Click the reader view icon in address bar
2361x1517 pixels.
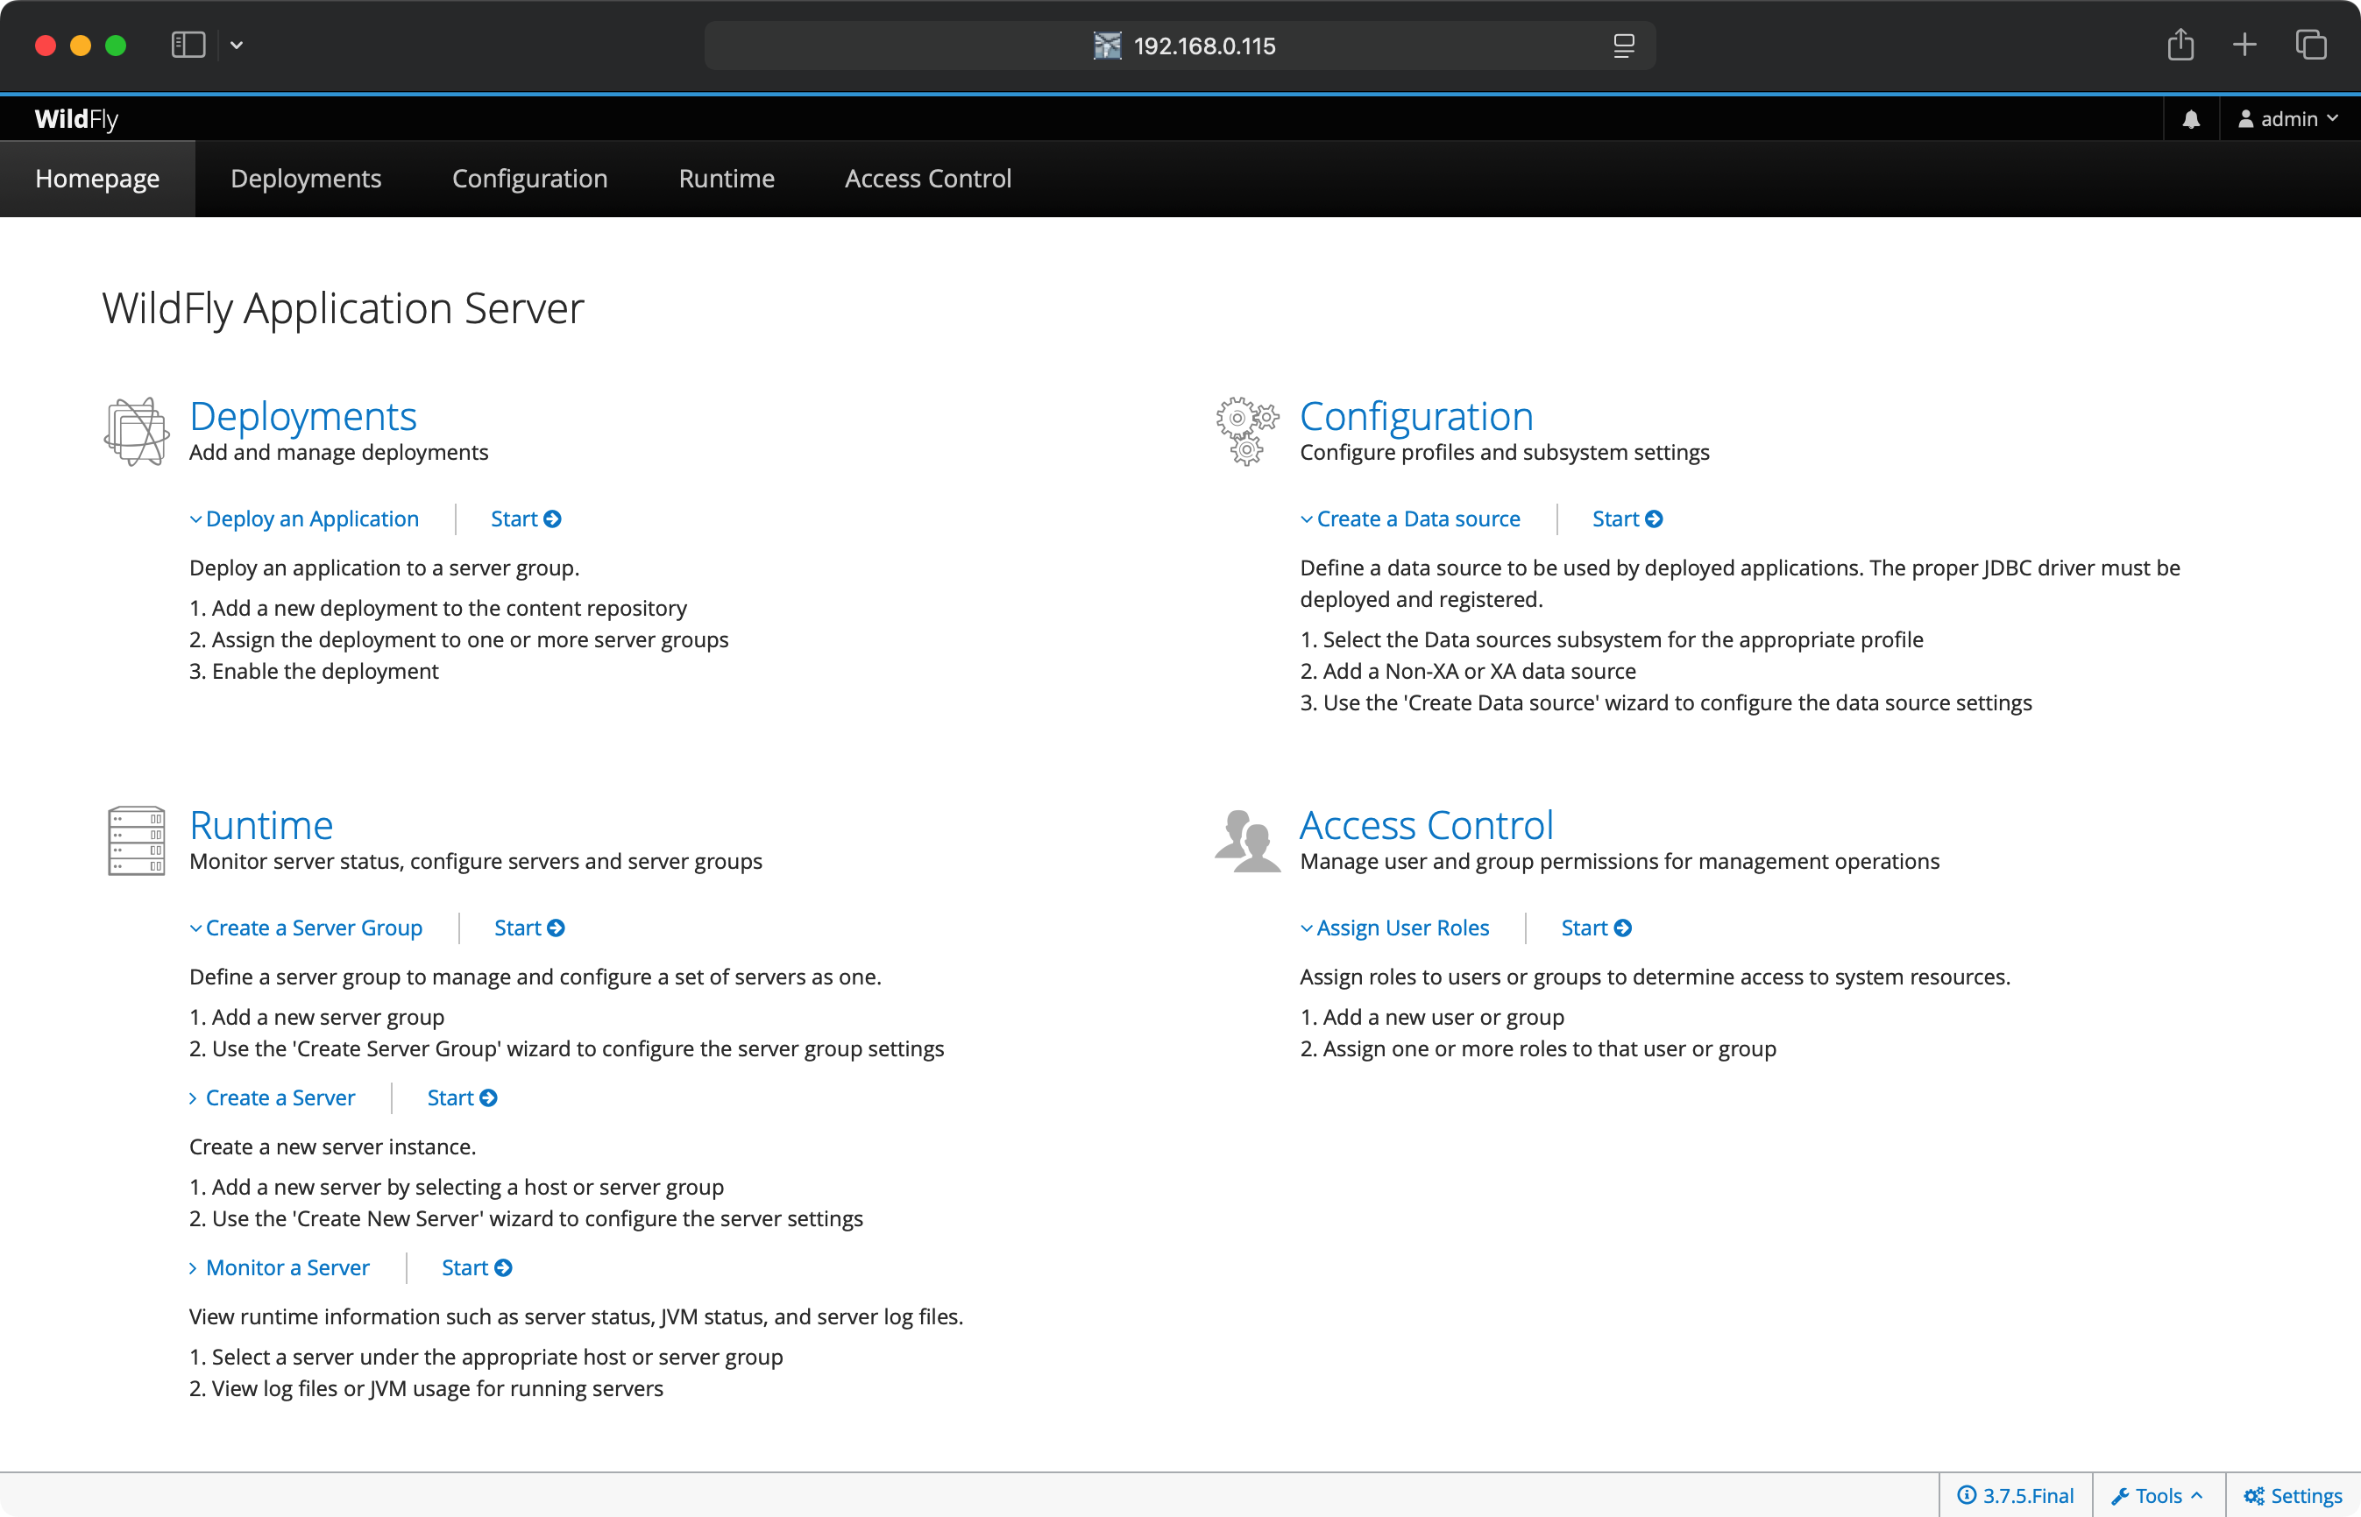(x=1624, y=46)
